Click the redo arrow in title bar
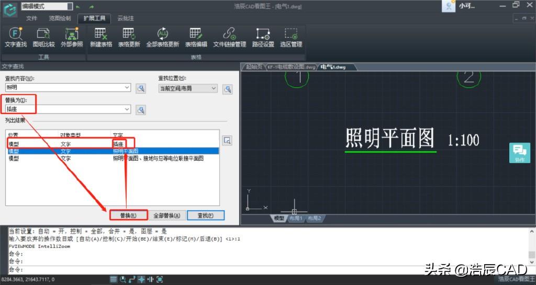 (x=91, y=6)
